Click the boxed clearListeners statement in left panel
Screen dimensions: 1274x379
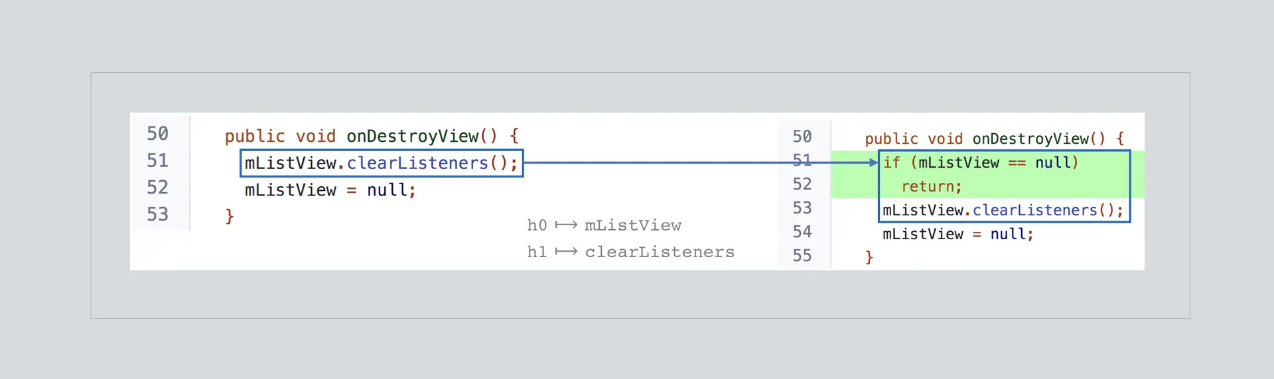(x=381, y=163)
